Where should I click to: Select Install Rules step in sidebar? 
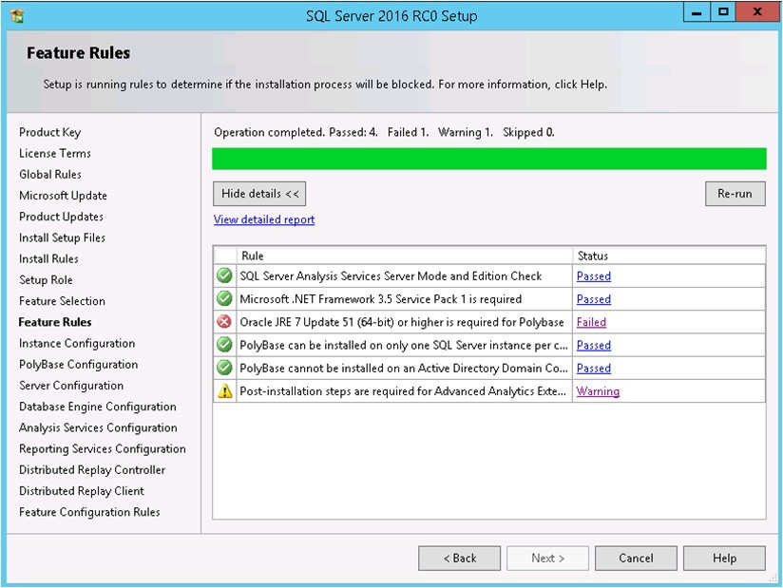point(49,258)
